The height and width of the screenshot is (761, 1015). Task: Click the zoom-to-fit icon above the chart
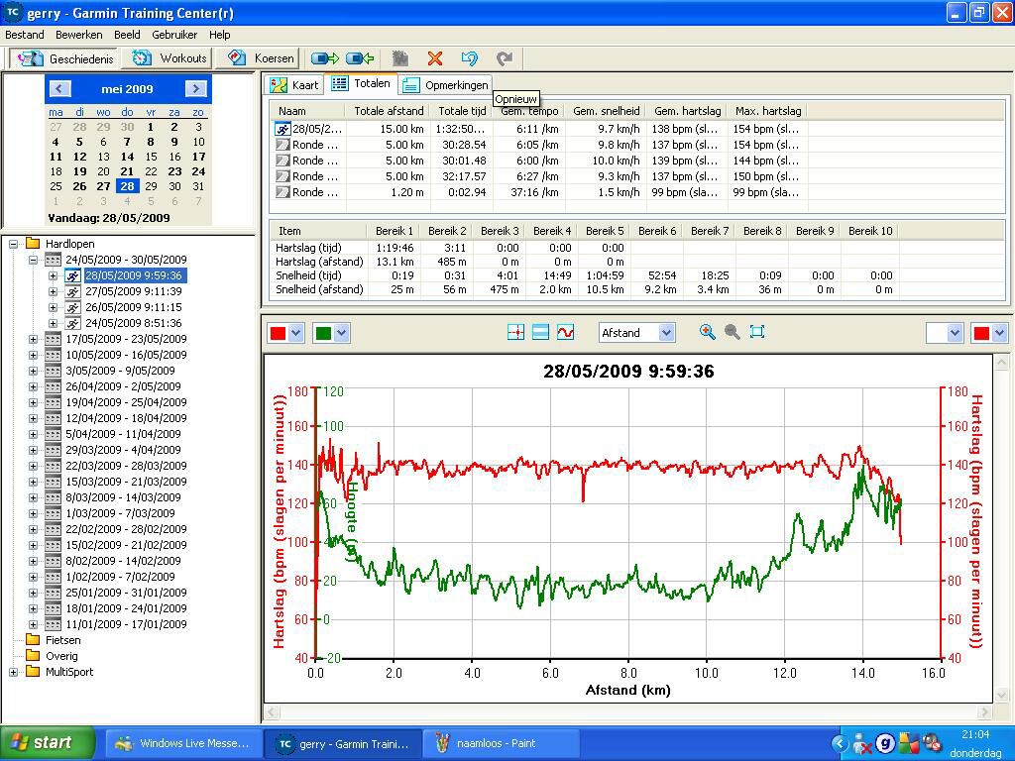pyautogui.click(x=756, y=332)
